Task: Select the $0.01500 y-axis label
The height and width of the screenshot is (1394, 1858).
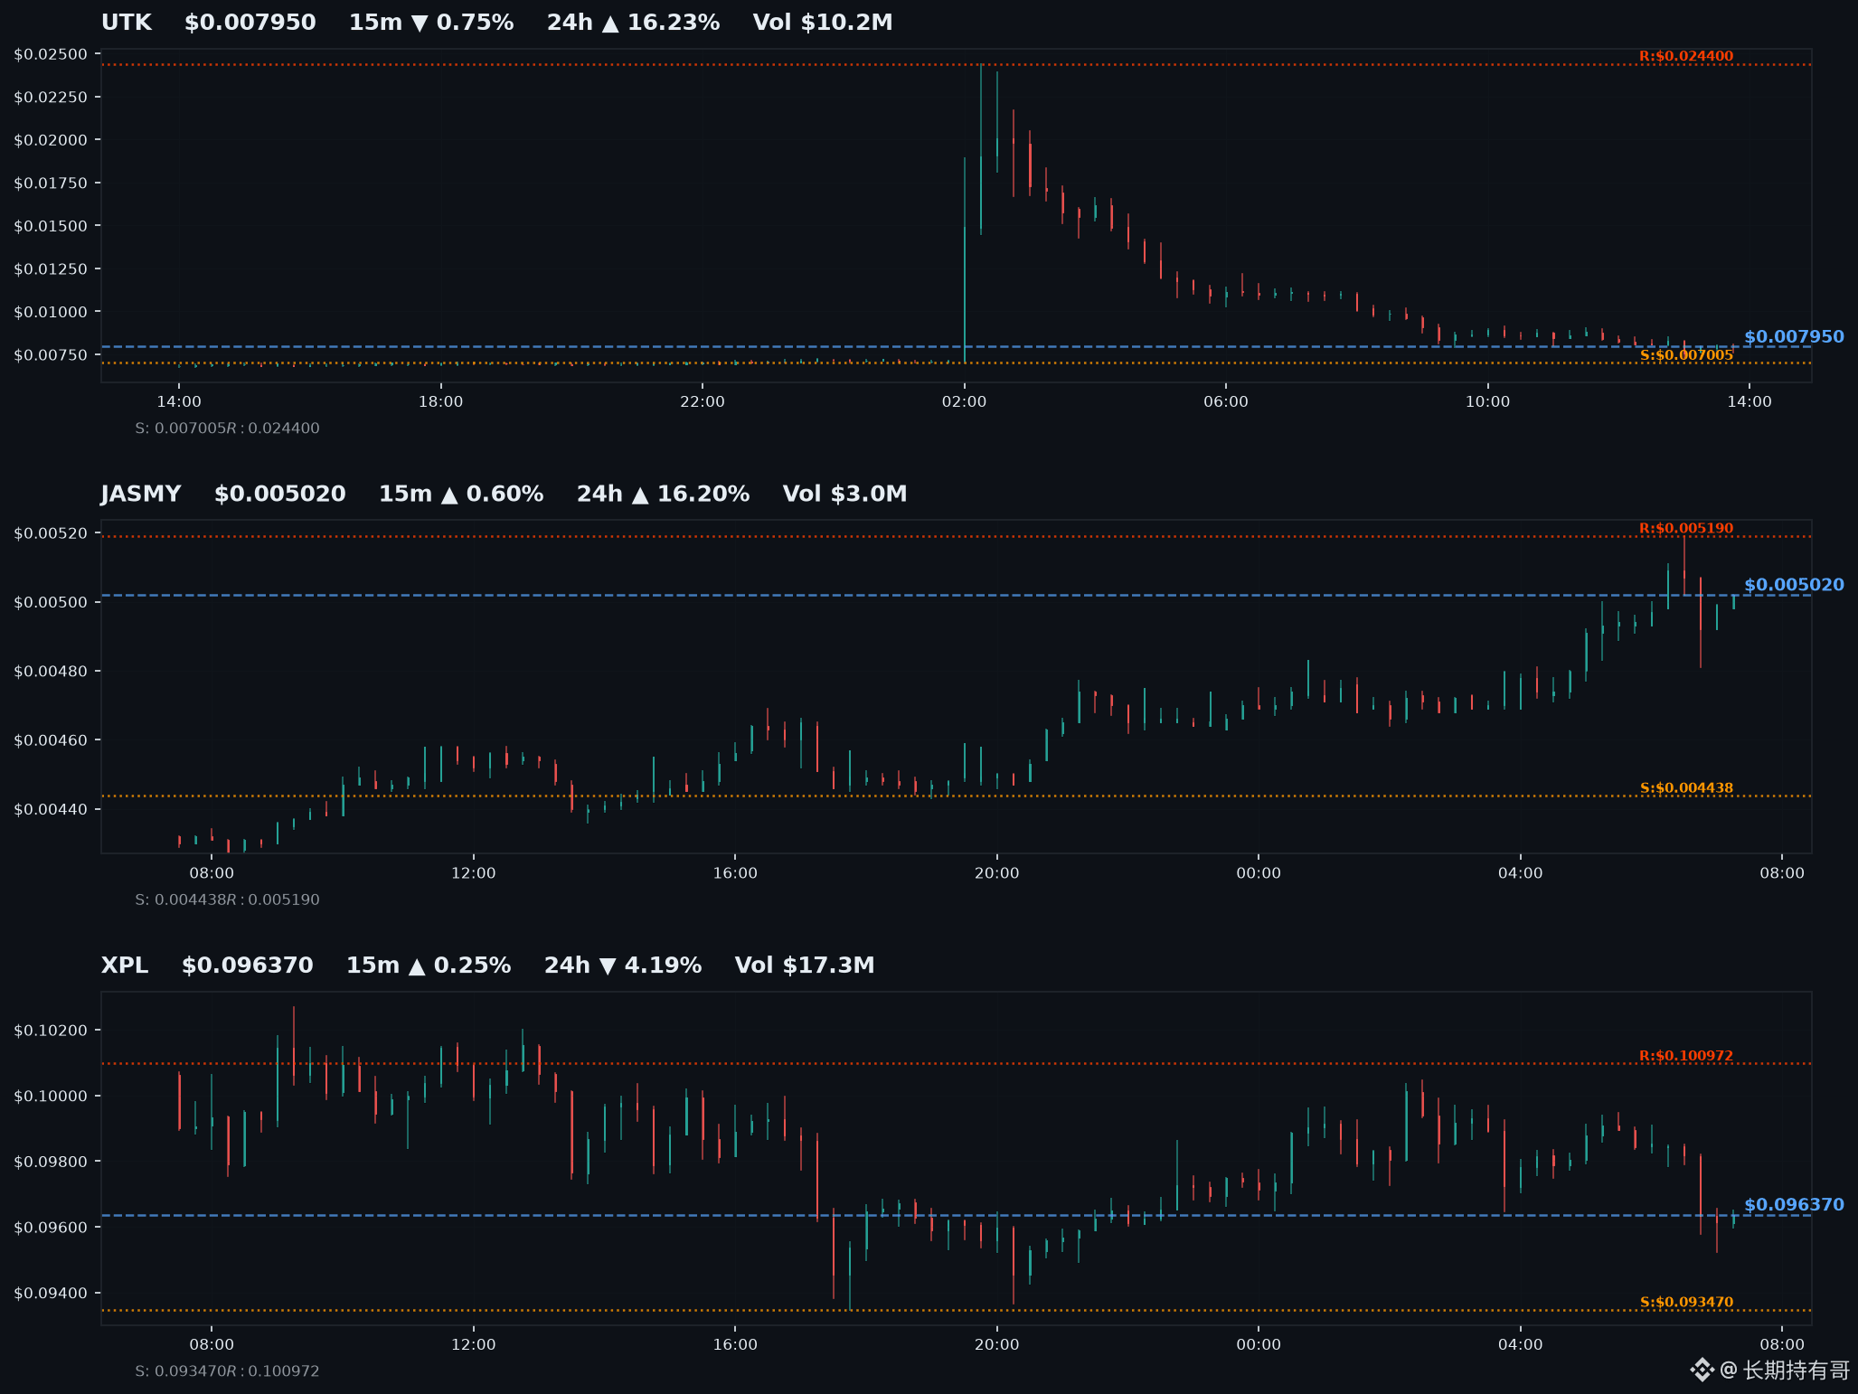Action: click(x=51, y=226)
